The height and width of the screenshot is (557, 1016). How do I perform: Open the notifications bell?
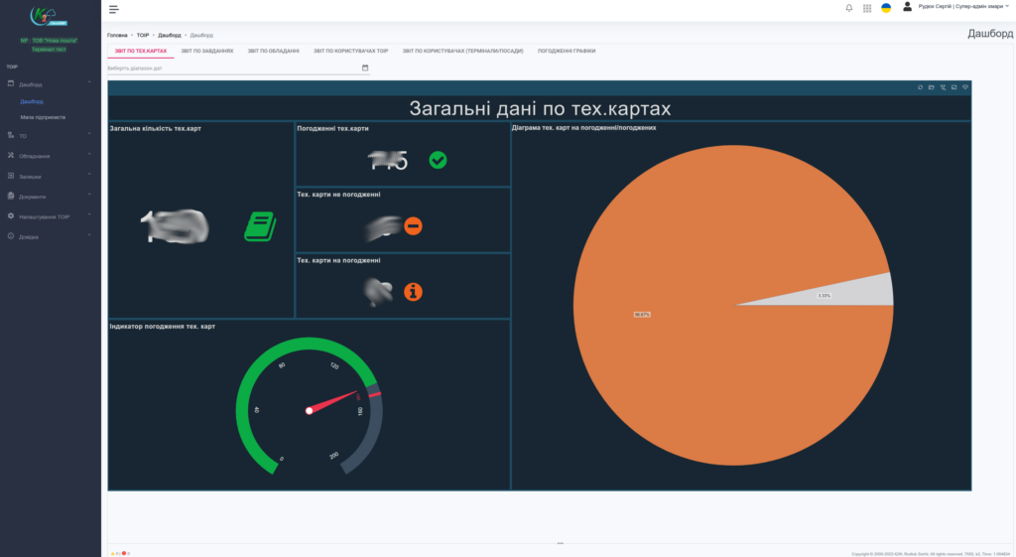848,8
